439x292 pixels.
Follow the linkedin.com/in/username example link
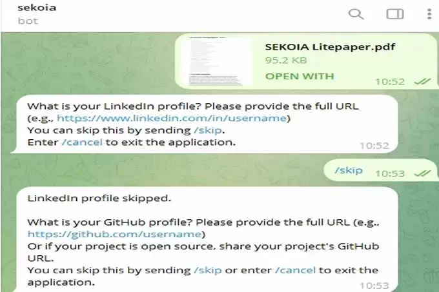[172, 118]
